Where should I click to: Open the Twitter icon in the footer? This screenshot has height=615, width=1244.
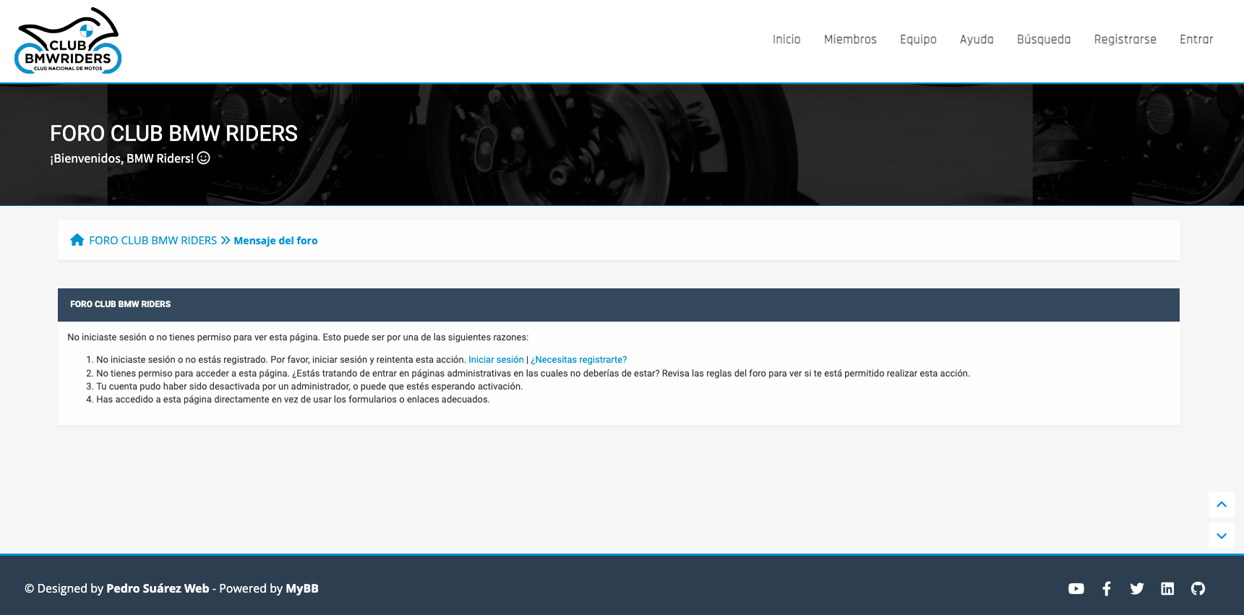1137,589
